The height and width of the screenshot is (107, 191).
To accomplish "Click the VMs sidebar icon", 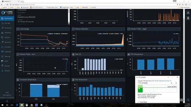I will click(2, 61).
